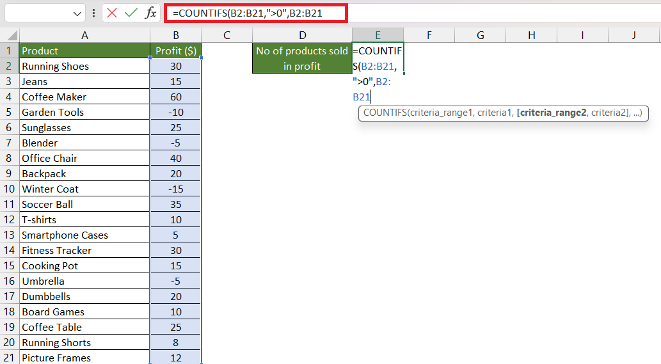Click the Garden Tools cell
Image resolution: width=661 pixels, height=364 pixels.
click(84, 112)
